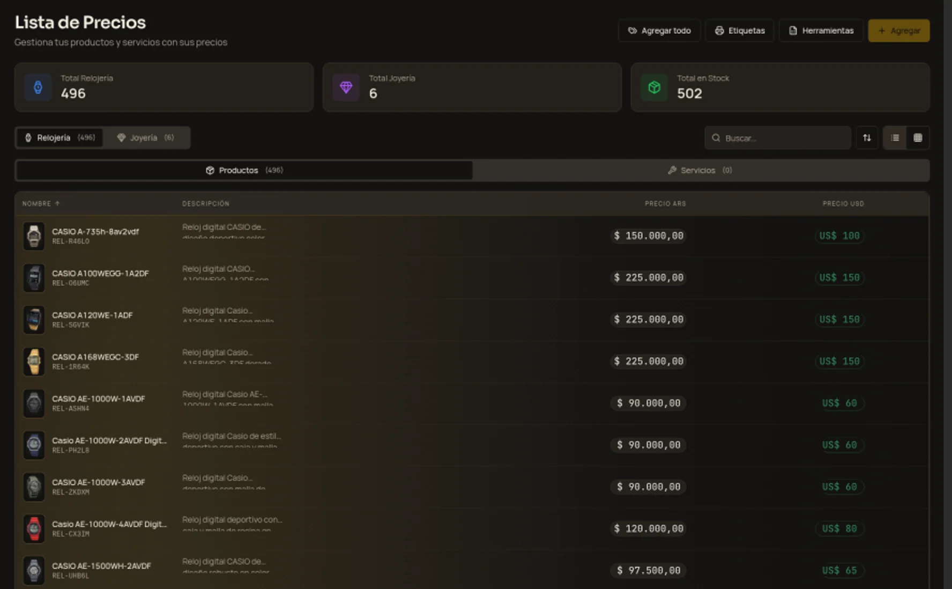Click the Agregar todo button
952x589 pixels.
(x=659, y=31)
